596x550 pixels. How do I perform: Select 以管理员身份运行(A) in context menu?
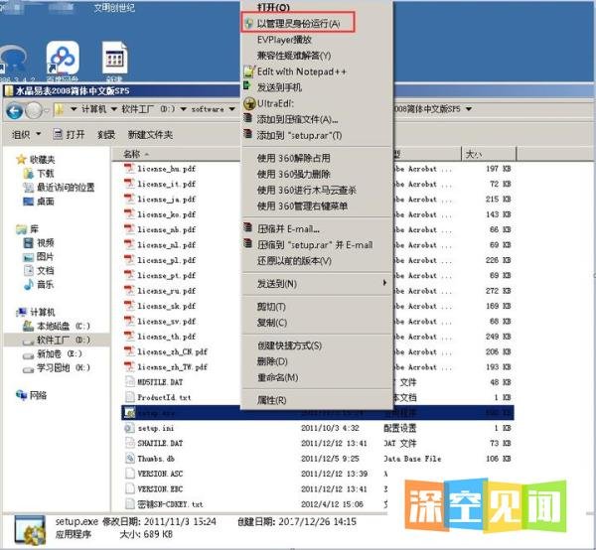[298, 23]
